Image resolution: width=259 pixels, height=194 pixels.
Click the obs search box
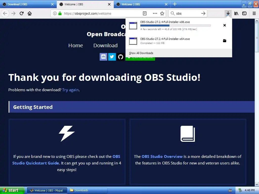click(188, 13)
